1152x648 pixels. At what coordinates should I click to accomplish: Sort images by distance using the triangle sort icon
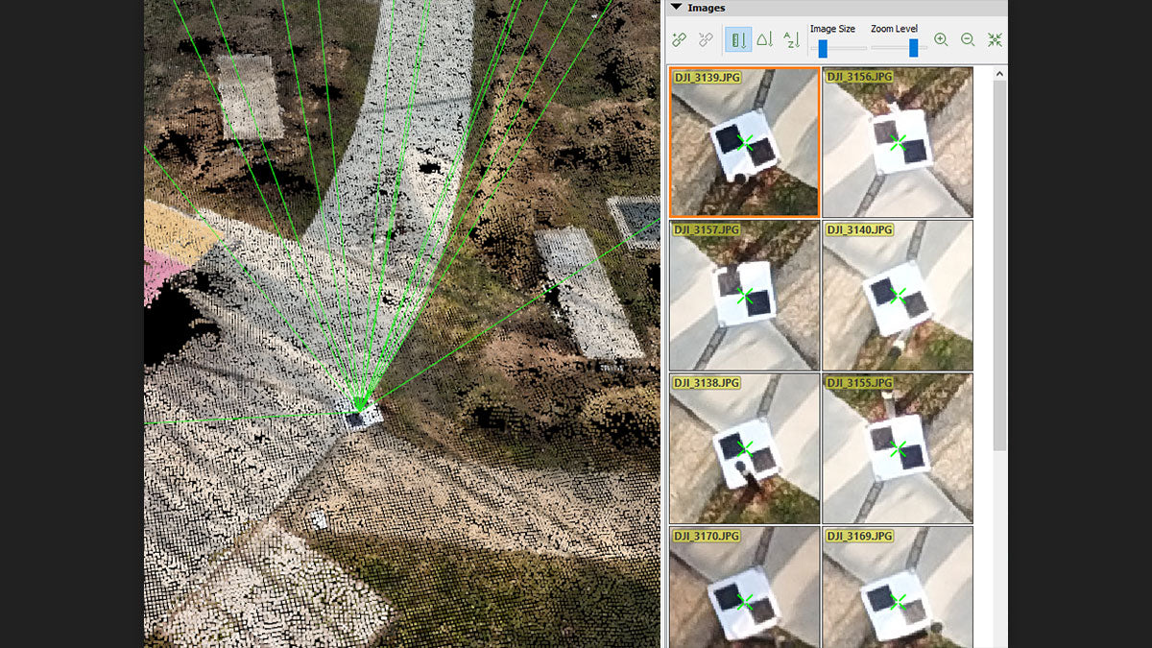pyautogui.click(x=766, y=39)
